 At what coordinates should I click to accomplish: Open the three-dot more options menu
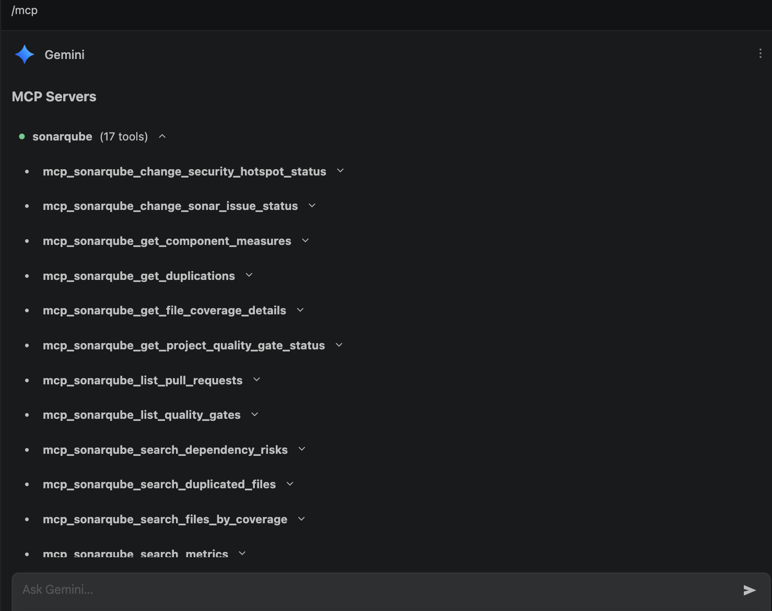click(x=760, y=53)
